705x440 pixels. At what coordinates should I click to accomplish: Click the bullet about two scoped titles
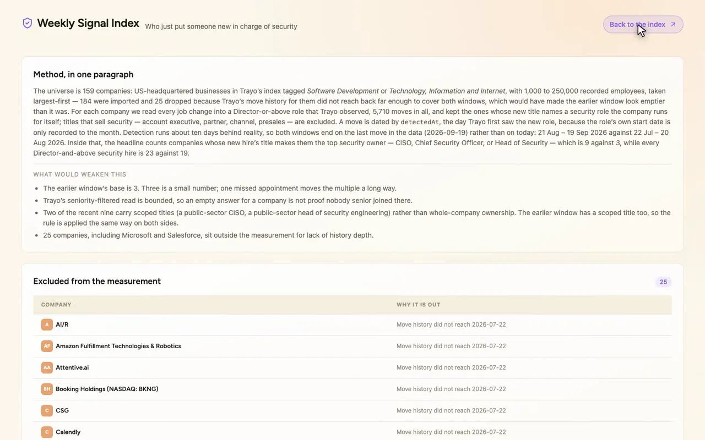click(x=357, y=218)
